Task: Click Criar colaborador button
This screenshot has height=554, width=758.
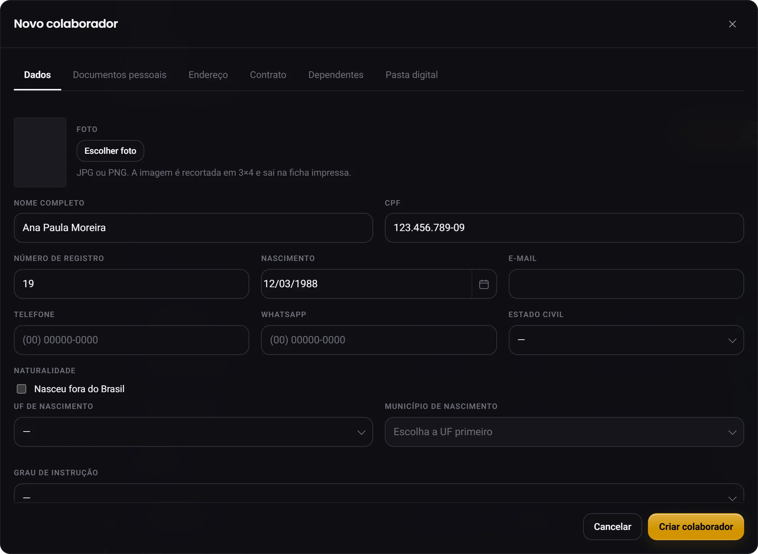Action: pyautogui.click(x=696, y=527)
